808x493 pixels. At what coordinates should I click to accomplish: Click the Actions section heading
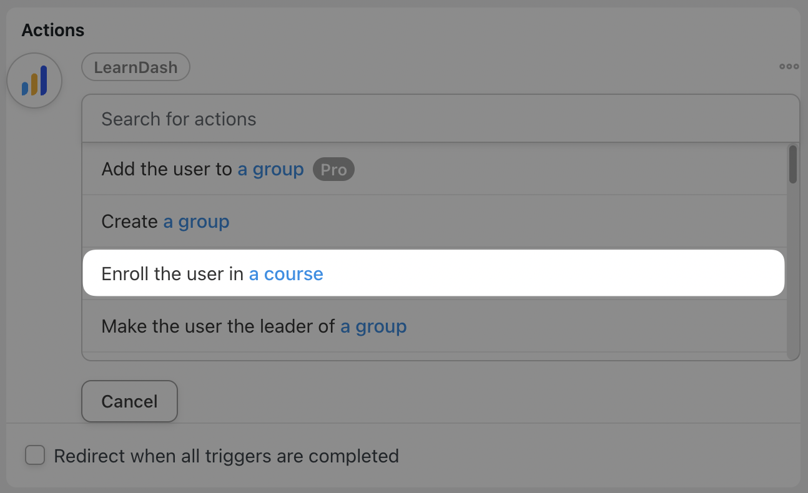53,29
